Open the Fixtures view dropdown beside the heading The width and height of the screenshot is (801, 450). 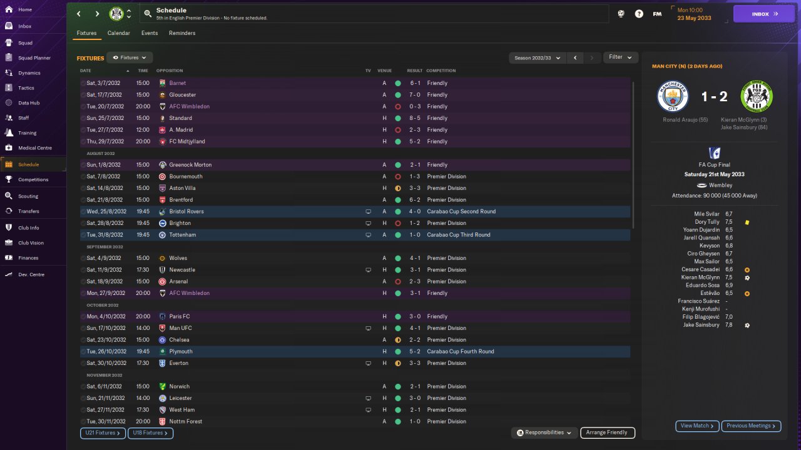pyautogui.click(x=130, y=57)
